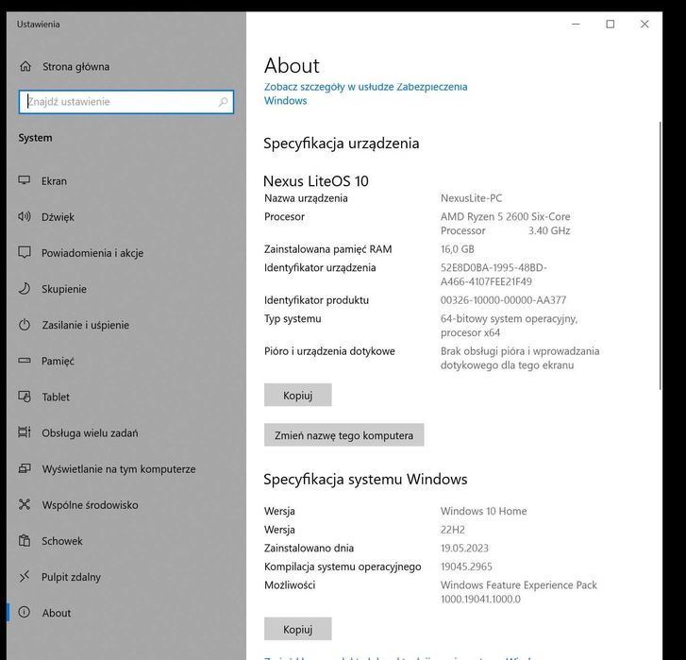The image size is (686, 660).
Task: Click the Pamięć storage icon
Action: pyautogui.click(x=25, y=361)
